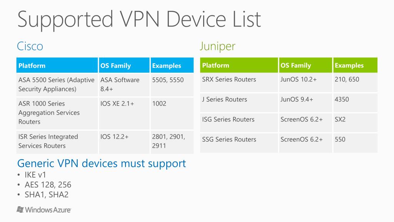Click the Cisco section heading
Image resolution: width=394 pixels, height=222 pixels.
[30, 46]
